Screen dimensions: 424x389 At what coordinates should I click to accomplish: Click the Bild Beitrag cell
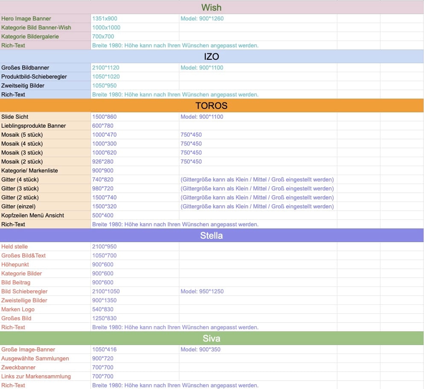pos(45,282)
